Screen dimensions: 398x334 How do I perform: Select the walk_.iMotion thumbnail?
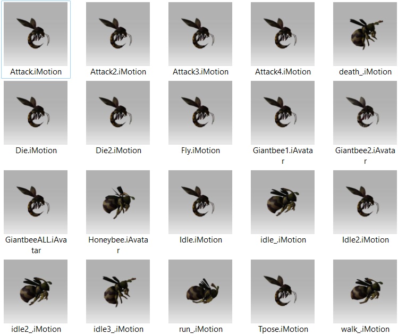[365, 291]
